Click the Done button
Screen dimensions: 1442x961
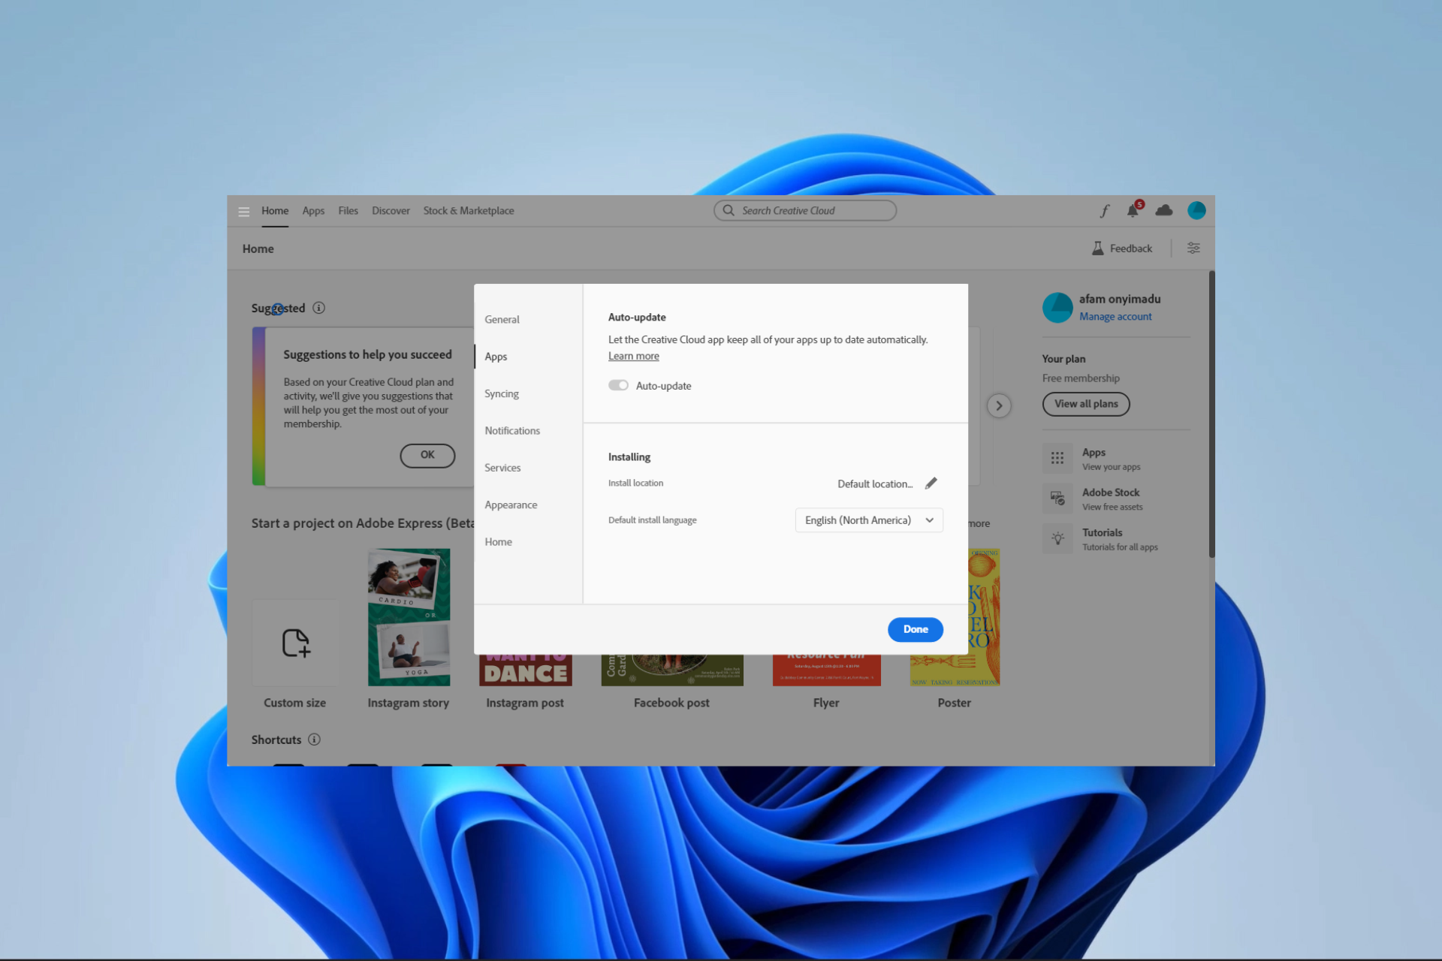[914, 629]
